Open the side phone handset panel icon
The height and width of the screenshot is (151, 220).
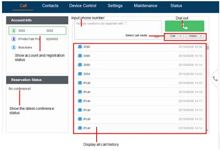215,79
